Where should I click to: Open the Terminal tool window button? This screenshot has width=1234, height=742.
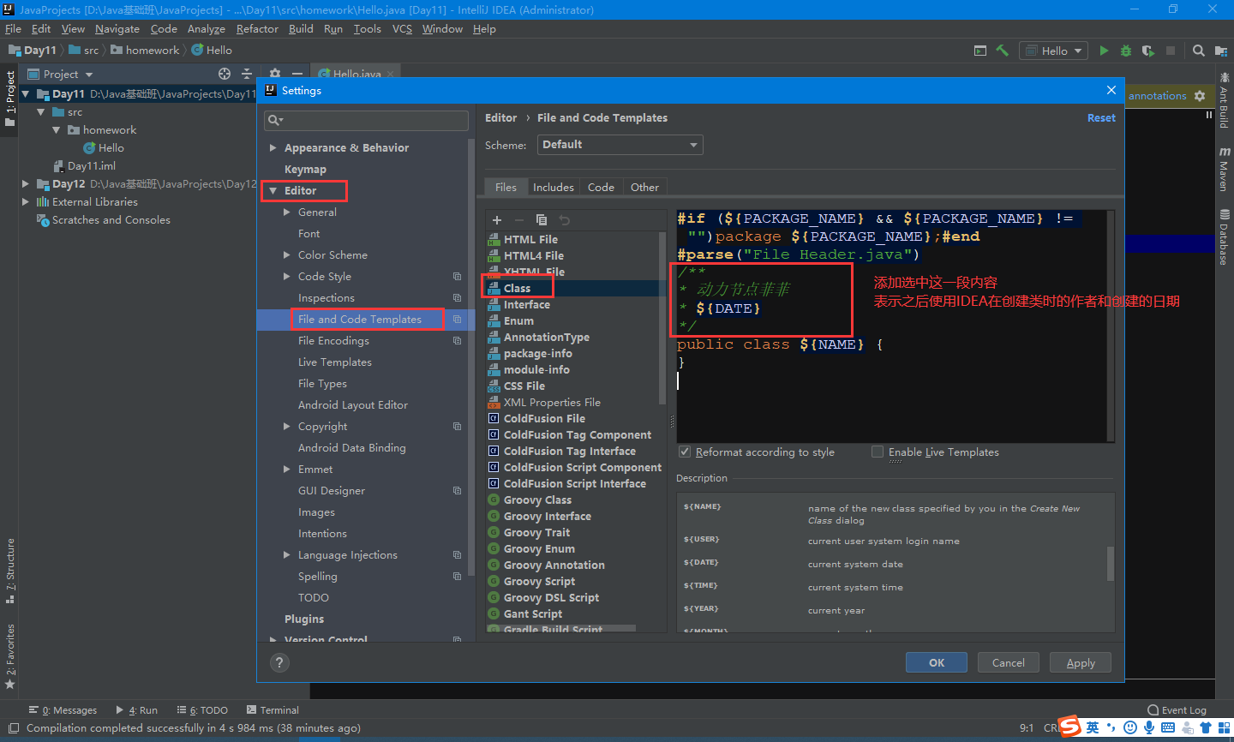pyautogui.click(x=273, y=709)
